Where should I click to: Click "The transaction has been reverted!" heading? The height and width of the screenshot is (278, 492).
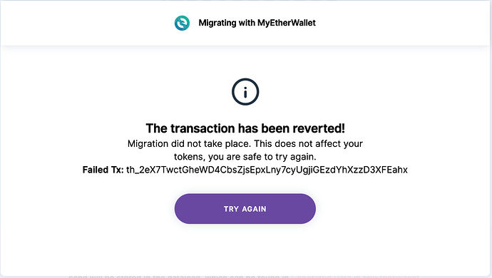click(245, 128)
